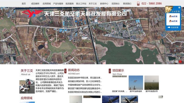The height and width of the screenshot is (103, 184).
Task: Open the 应用领域 navigation item
Action: pyautogui.click(x=47, y=4)
